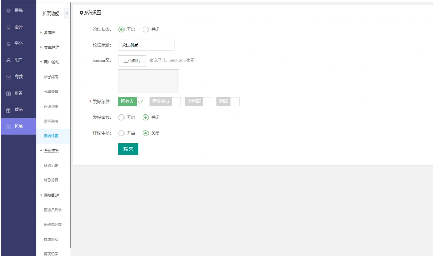Open 签到设置 under 金豆签到
Screen dimensions: 433x256
point(51,181)
